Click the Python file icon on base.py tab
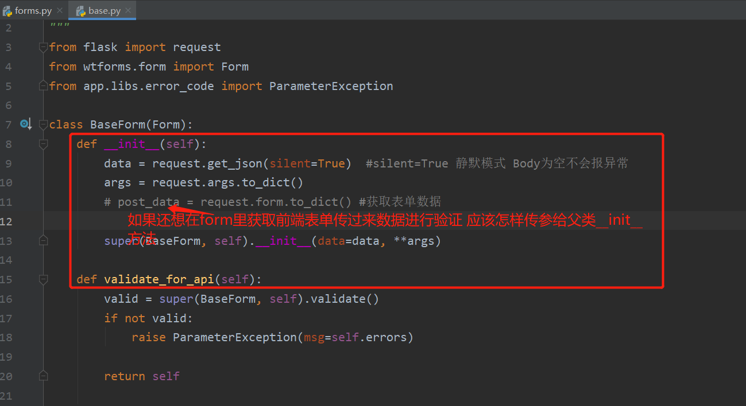 tap(80, 10)
